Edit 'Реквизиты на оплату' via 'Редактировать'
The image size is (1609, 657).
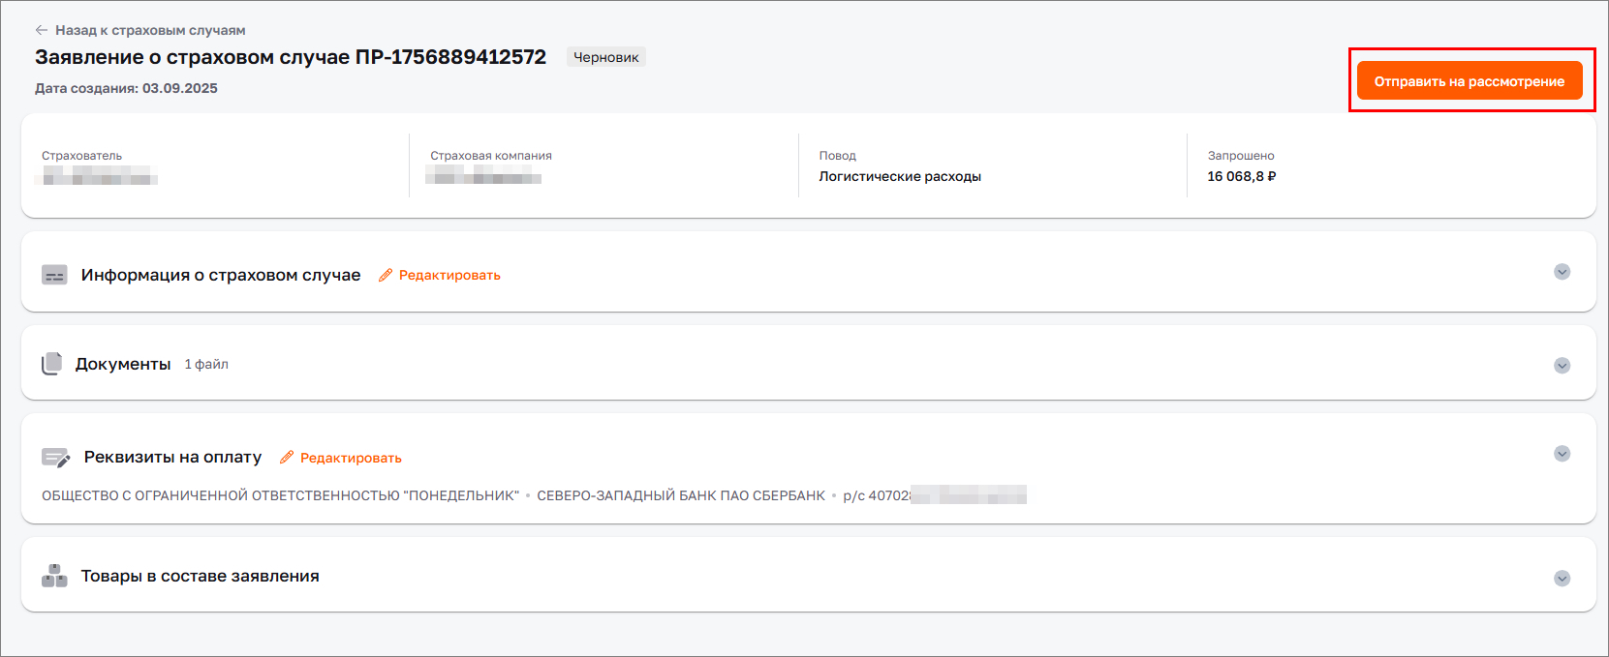351,458
